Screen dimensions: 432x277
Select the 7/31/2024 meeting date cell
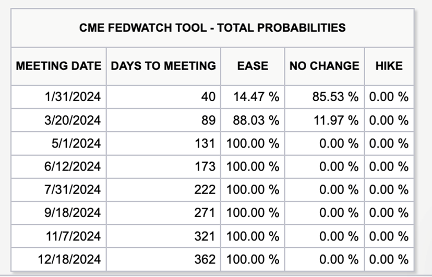tap(73, 190)
